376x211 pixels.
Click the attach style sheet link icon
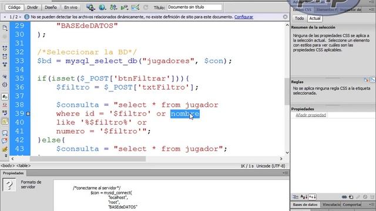[x=344, y=197]
